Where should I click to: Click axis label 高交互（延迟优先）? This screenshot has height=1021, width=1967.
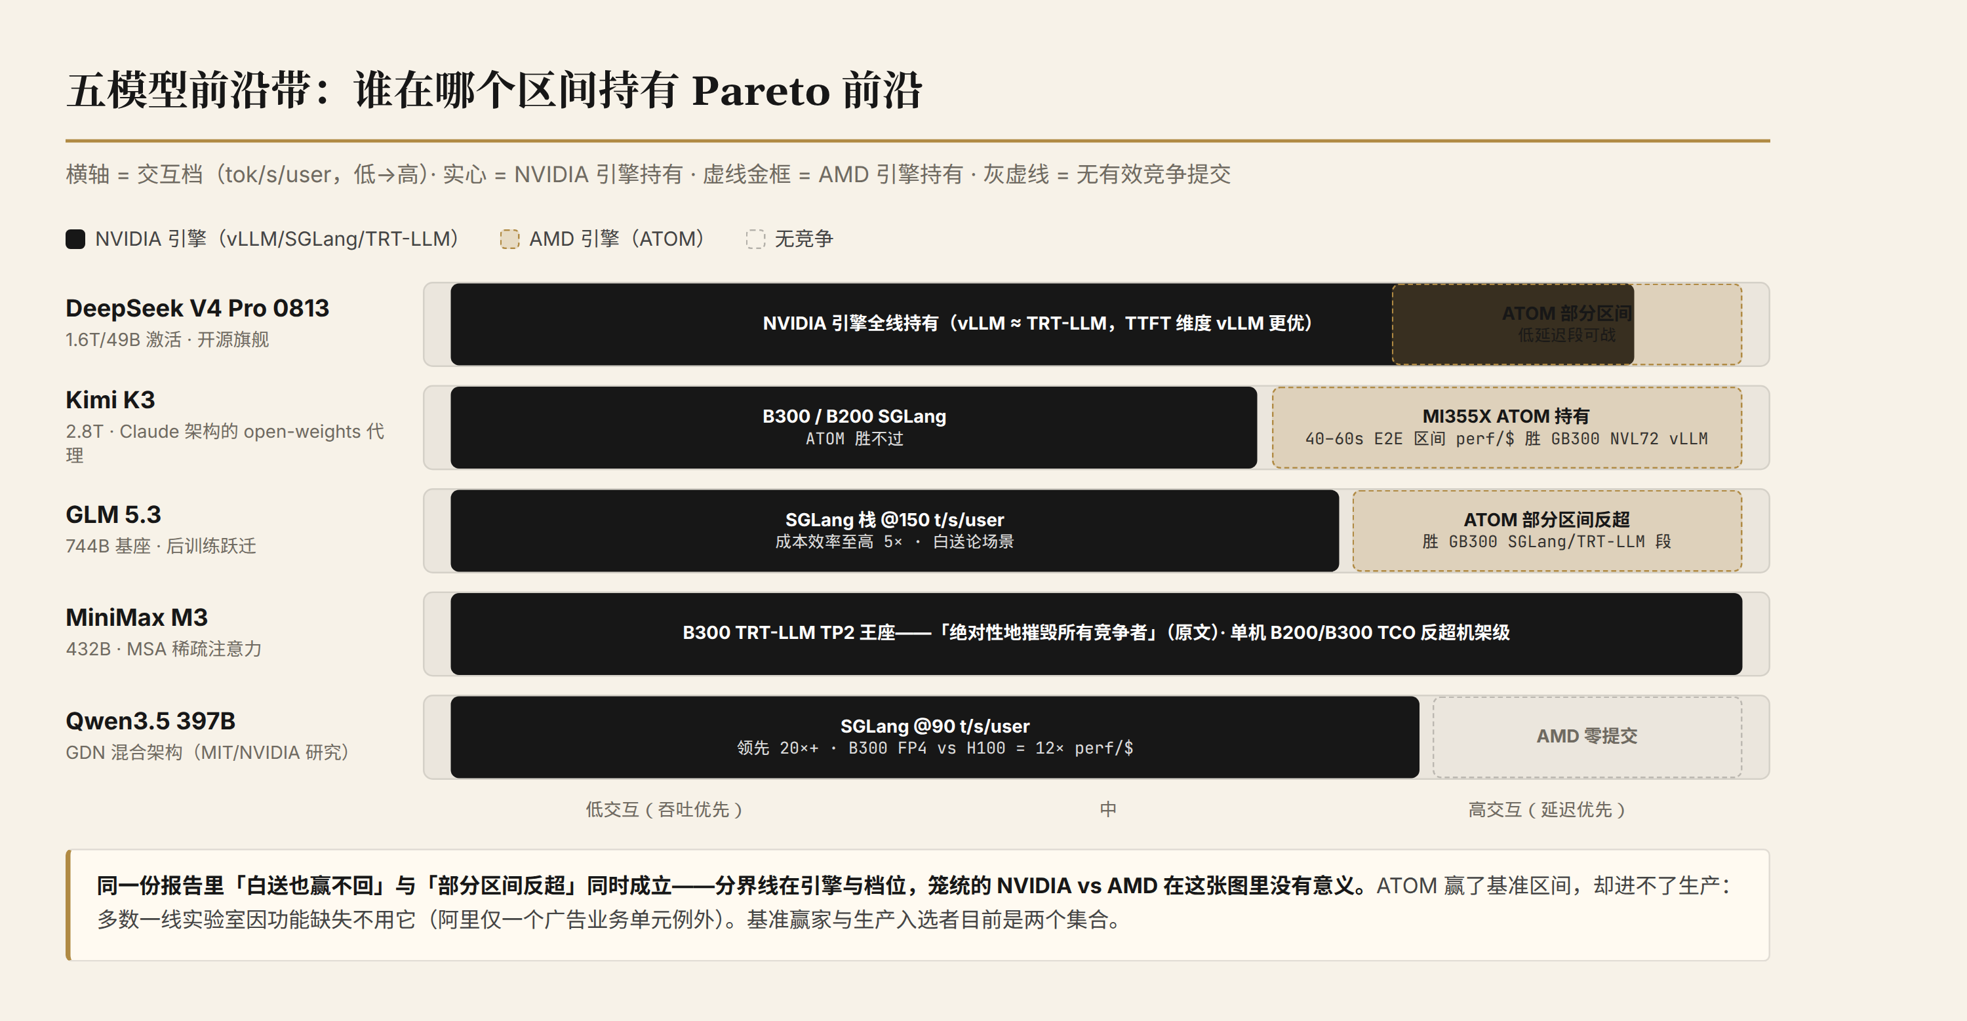[1546, 809]
